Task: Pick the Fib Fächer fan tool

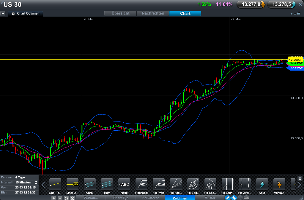Action: point(176,184)
